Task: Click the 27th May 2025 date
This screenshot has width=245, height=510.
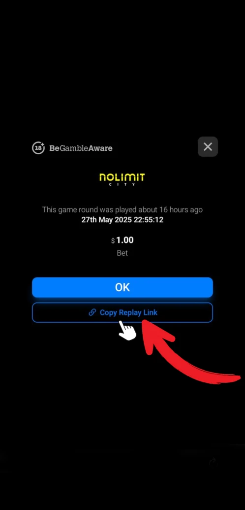Action: point(106,220)
